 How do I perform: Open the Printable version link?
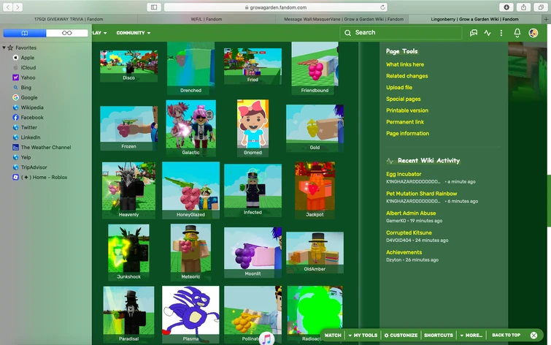tap(407, 110)
